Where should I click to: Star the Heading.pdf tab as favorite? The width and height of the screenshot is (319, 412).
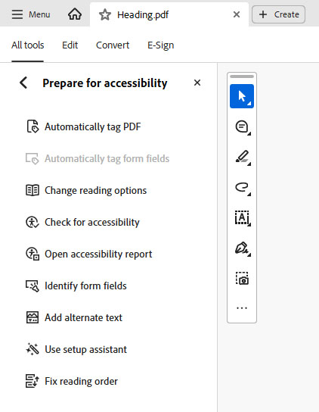click(105, 14)
